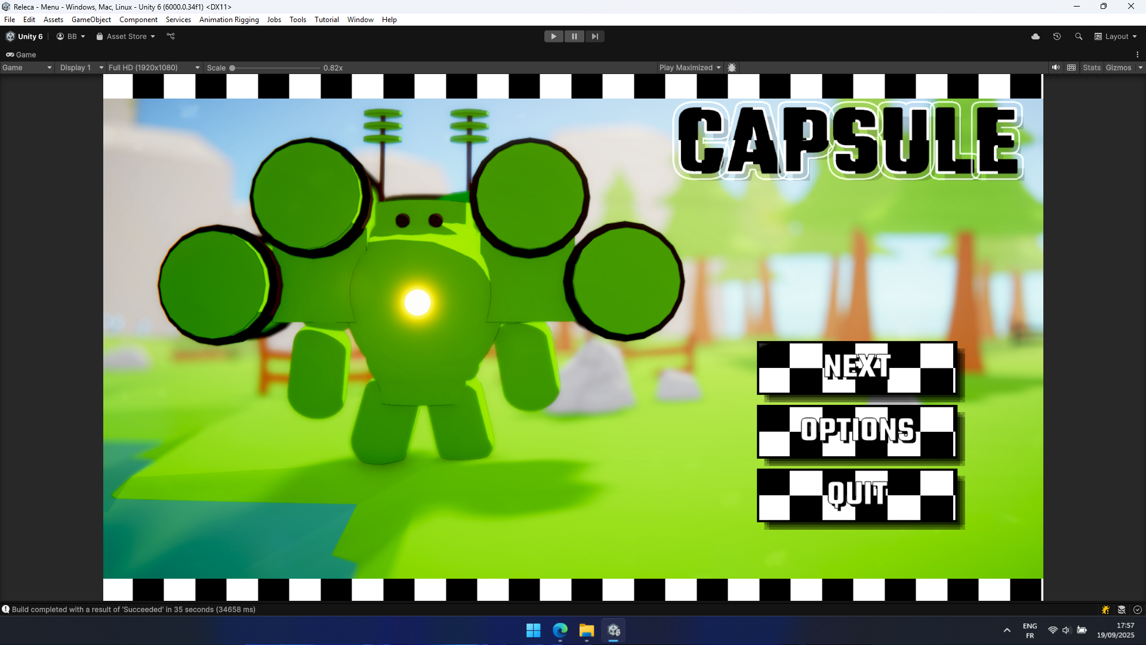Toggle Mute Audio in the Game view

pyautogui.click(x=1055, y=67)
